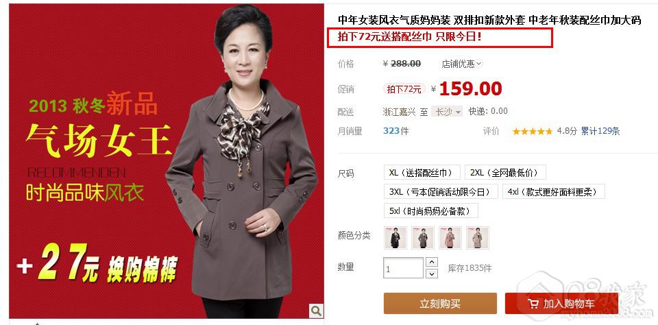Choose size 5xl（时尚妈妈必备款）
The width and height of the screenshot is (658, 325).
pyautogui.click(x=431, y=210)
